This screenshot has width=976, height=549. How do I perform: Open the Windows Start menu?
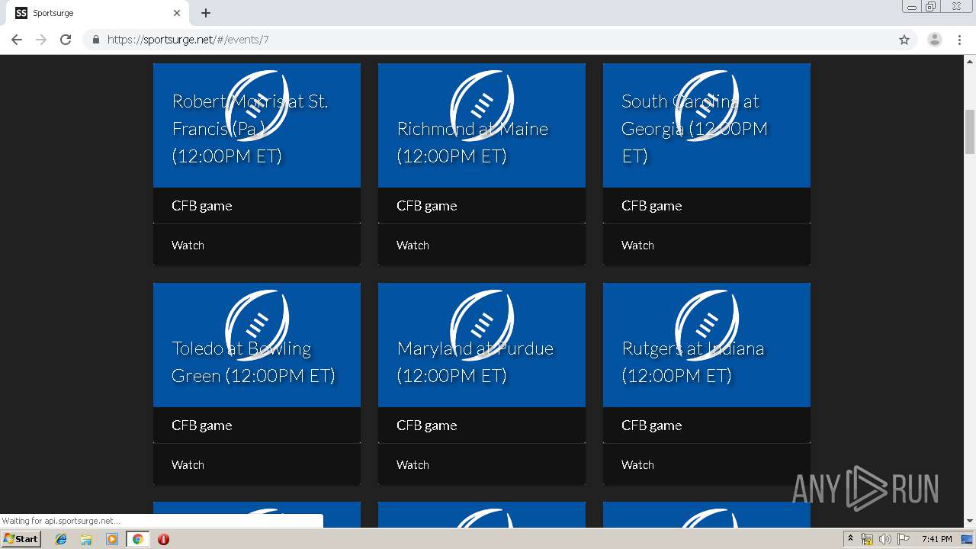coord(21,538)
